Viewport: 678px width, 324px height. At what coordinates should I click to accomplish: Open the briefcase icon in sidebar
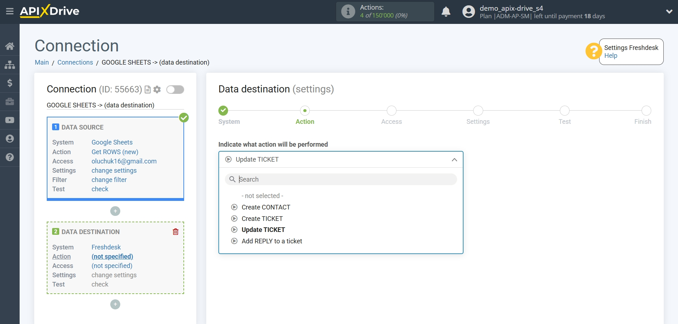tap(10, 102)
